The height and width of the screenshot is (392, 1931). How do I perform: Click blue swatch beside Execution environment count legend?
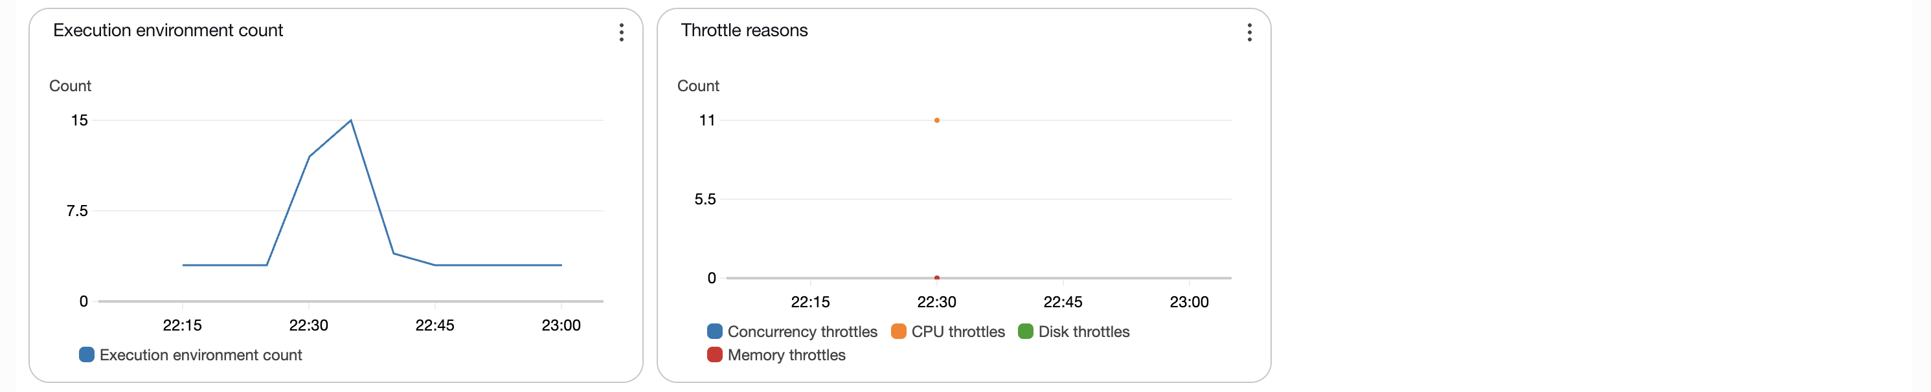click(87, 354)
